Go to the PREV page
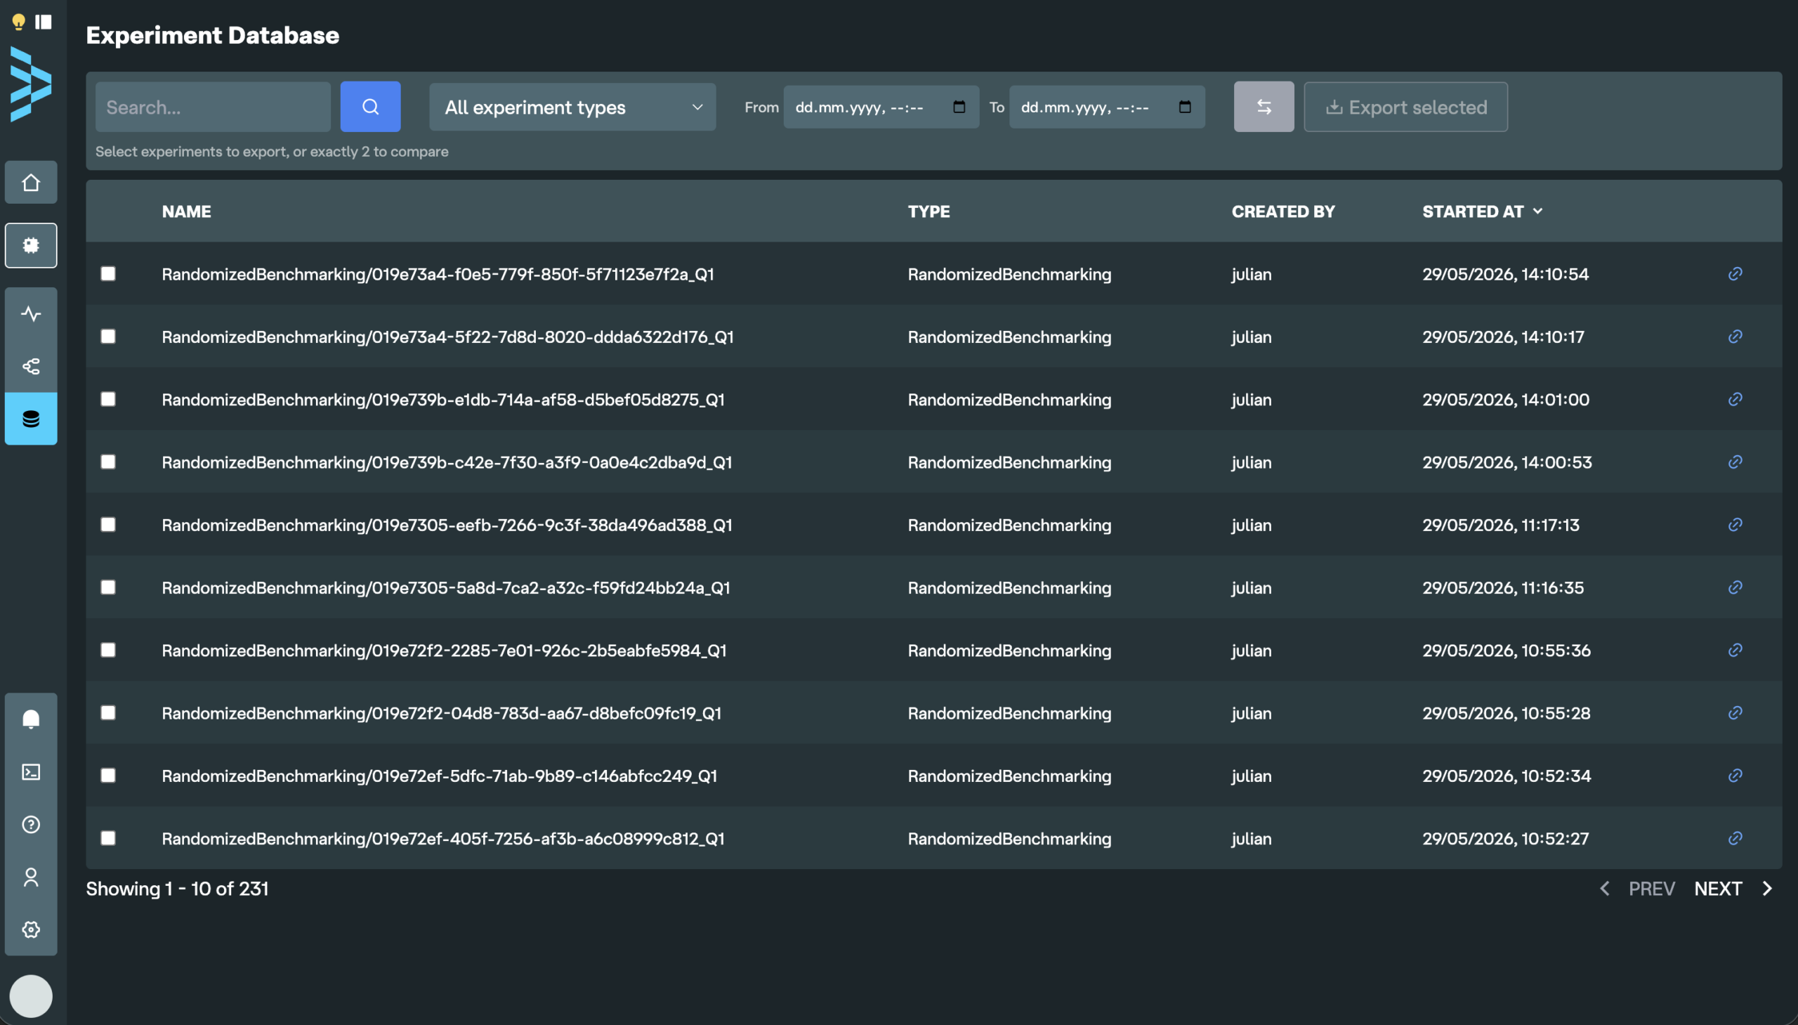This screenshot has height=1025, width=1798. coord(1638,889)
